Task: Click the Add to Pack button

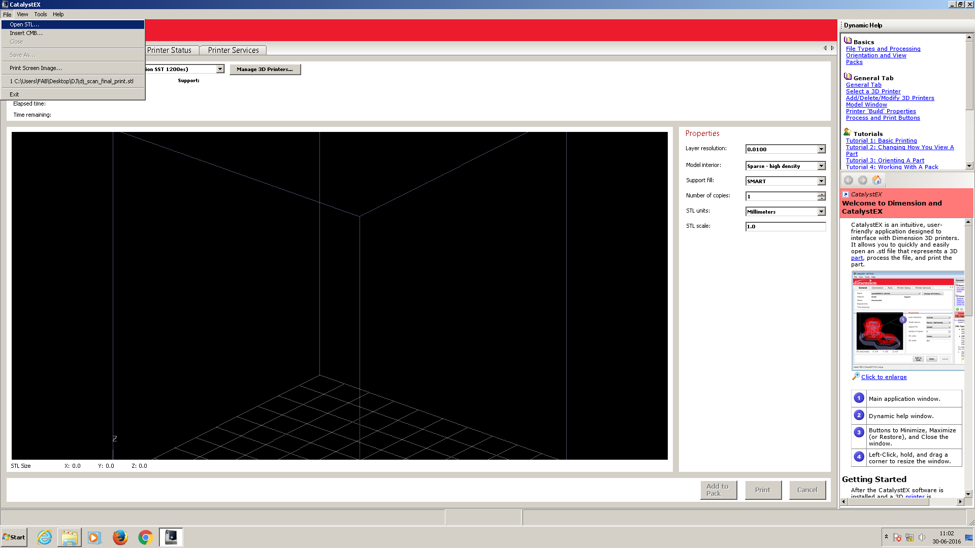Action: click(x=718, y=490)
